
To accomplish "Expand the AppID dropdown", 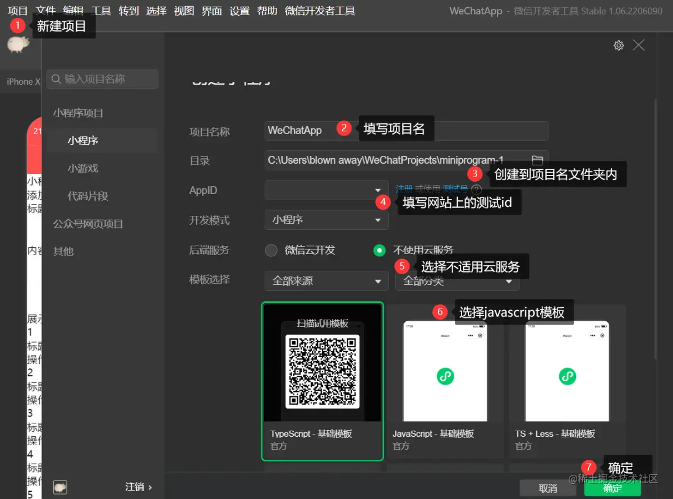I will pos(326,190).
